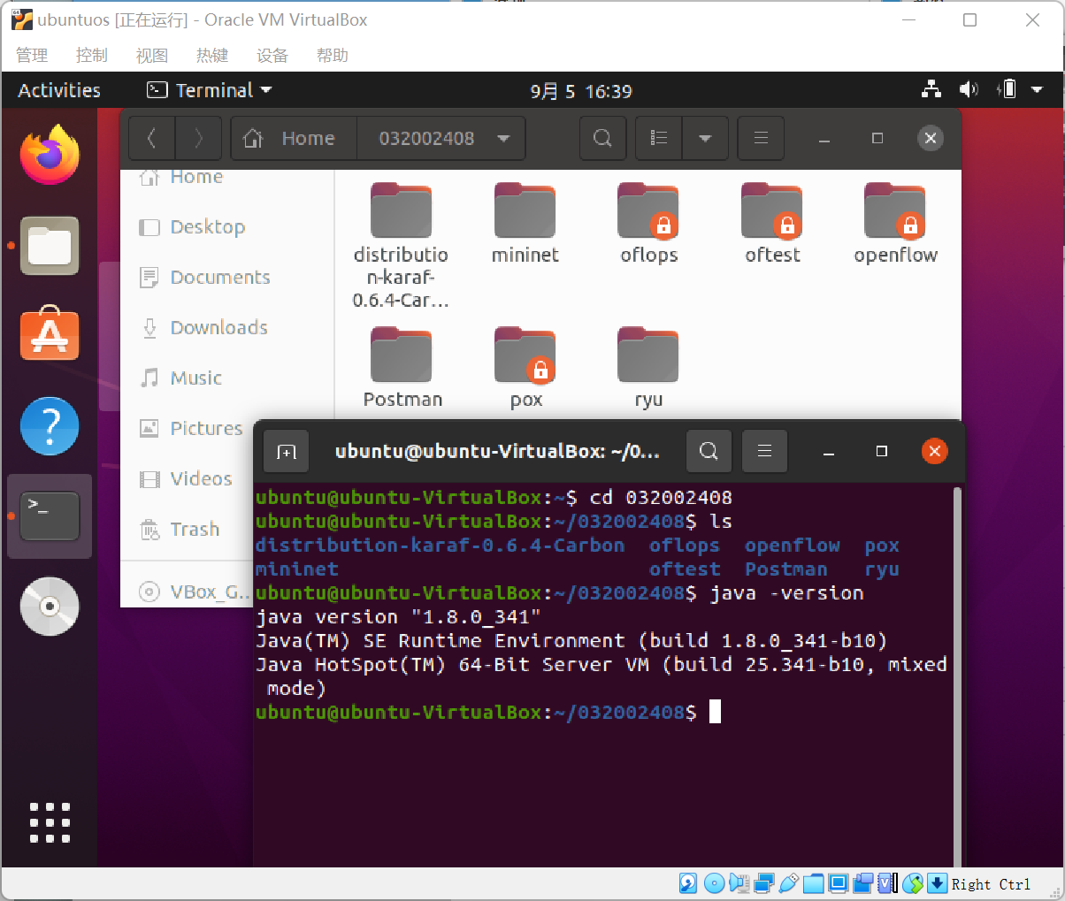Launch Ubuntu Software from the dock
Viewport: 1065px width, 901px height.
click(50, 334)
